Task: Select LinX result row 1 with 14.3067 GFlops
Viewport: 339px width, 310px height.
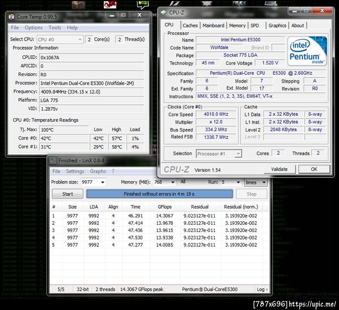Action: coord(159,216)
